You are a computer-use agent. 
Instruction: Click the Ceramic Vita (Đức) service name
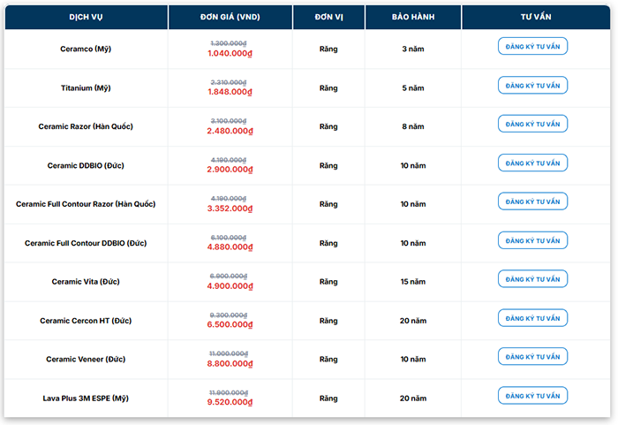click(86, 282)
